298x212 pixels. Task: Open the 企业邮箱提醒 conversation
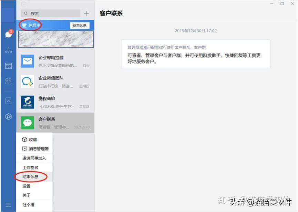tap(55, 61)
